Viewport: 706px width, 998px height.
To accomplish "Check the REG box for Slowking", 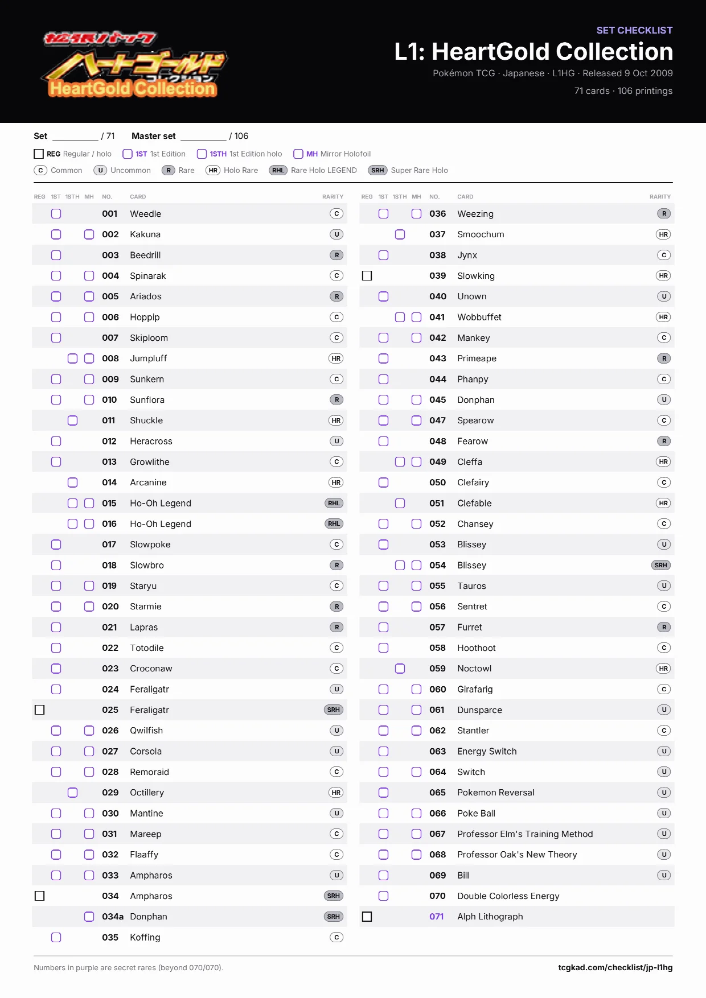I will point(367,275).
